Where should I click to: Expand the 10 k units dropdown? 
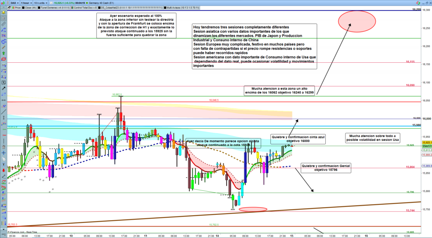40,3
